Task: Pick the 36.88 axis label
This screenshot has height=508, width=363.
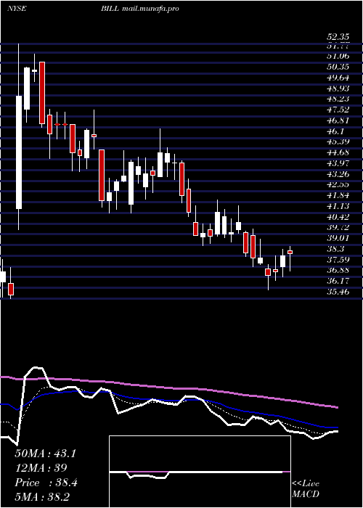Action: (338, 270)
